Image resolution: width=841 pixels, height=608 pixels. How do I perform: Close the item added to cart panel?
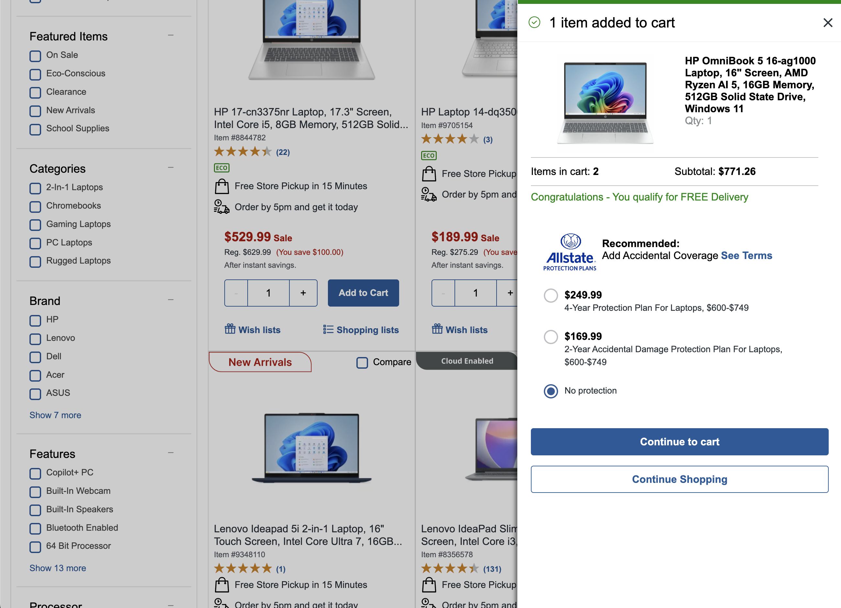pyautogui.click(x=827, y=23)
